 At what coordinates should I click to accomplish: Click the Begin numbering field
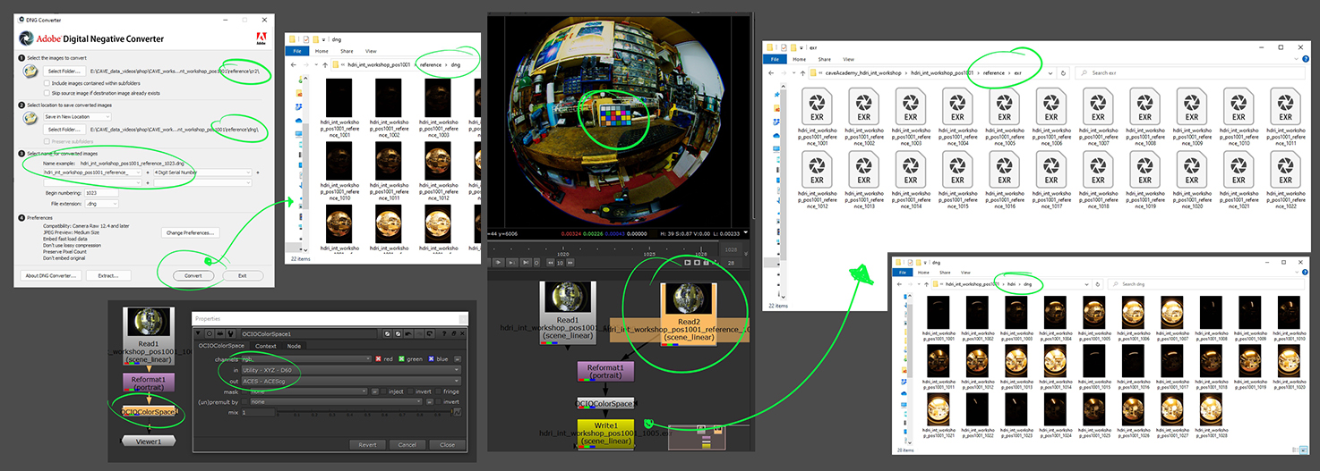[x=101, y=192]
